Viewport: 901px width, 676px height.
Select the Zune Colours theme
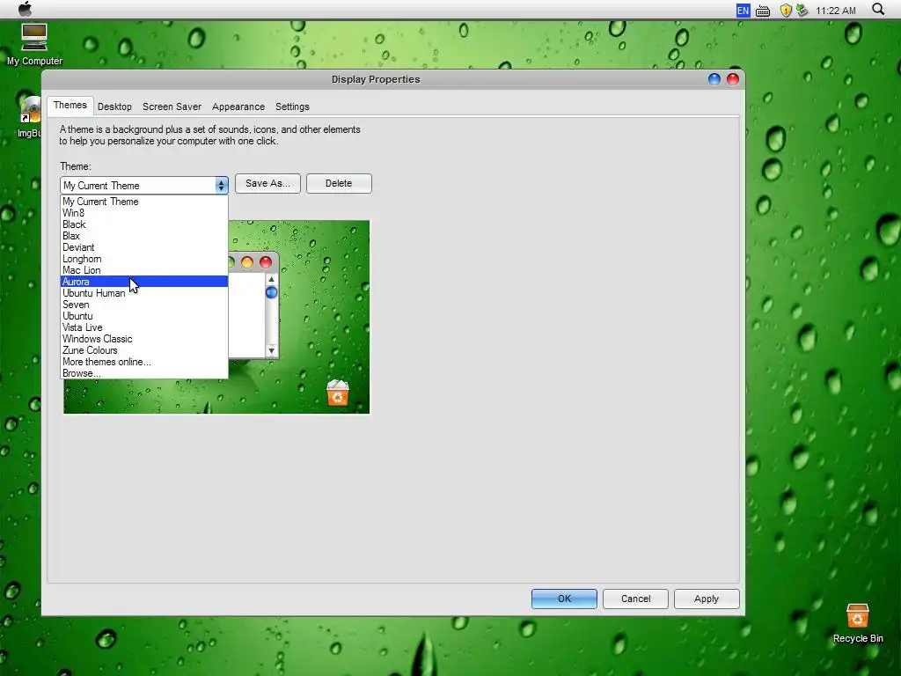tap(144, 350)
